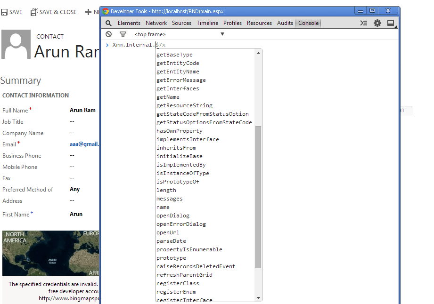Select raiseRecordsDeletedEvent suggestion
The height and width of the screenshot is (304, 434).
click(196, 267)
